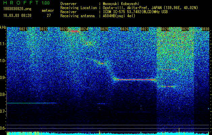The height and width of the screenshot is (135, 212).
Task: Click the 0825 time marker
Action: [104, 29]
